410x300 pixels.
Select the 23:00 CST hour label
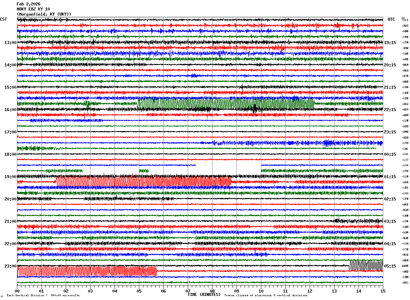(x=11, y=266)
